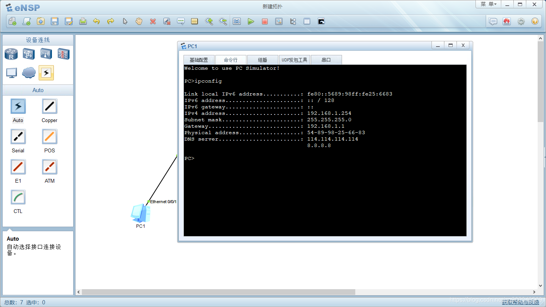This screenshot has height=307, width=546.
Task: Print the topology via printer icon
Action: point(83,21)
